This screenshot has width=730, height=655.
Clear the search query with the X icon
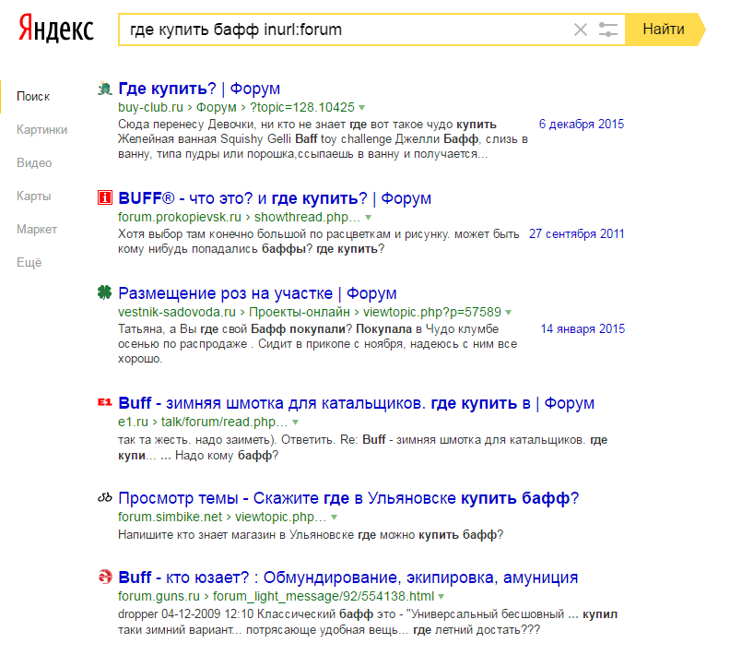[x=580, y=30]
